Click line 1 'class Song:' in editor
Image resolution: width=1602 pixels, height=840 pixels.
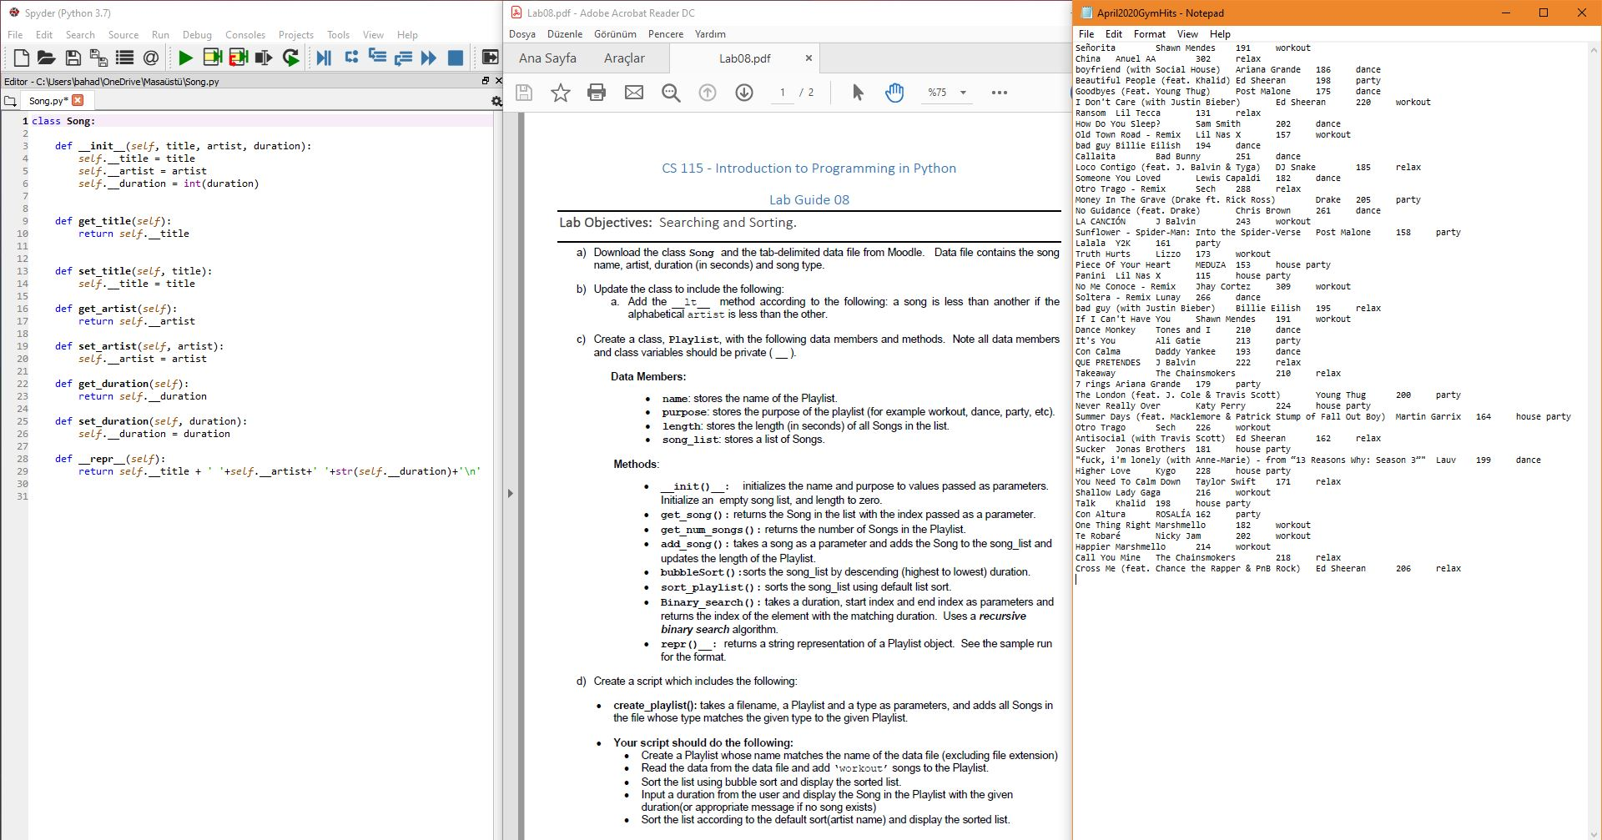[63, 121]
